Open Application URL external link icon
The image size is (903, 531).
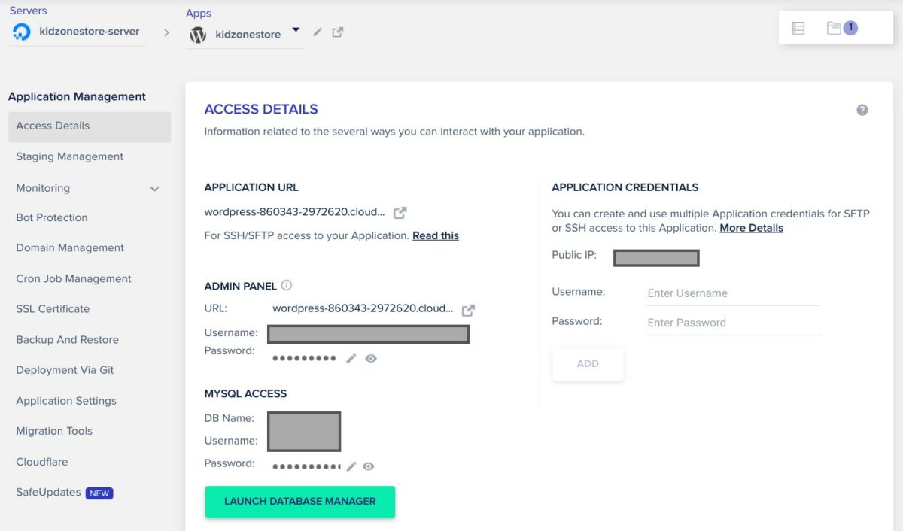coord(400,213)
